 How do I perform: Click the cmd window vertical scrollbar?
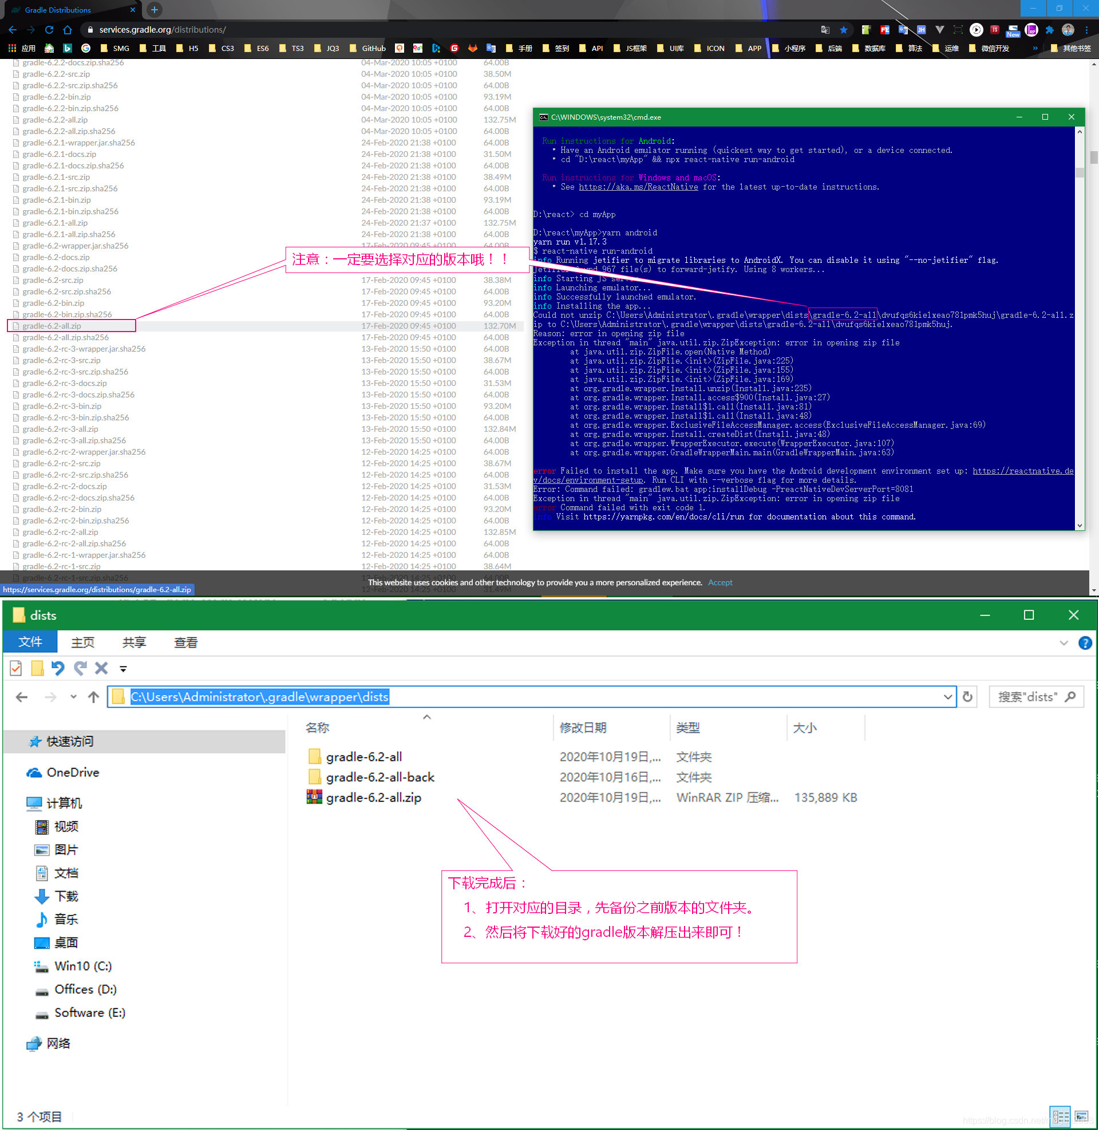1080,172
